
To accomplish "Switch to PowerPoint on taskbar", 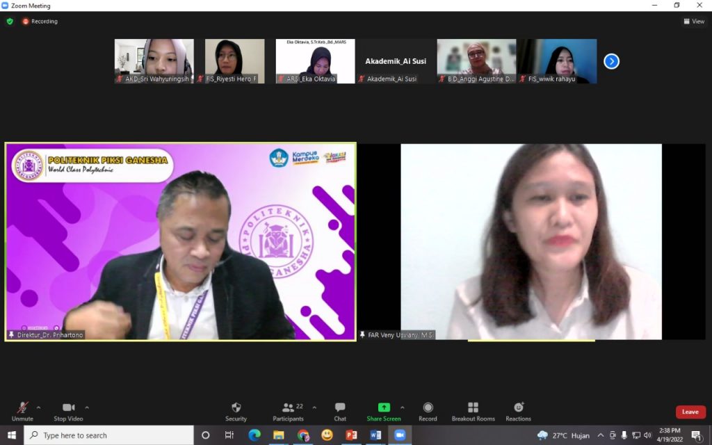I will 351,435.
